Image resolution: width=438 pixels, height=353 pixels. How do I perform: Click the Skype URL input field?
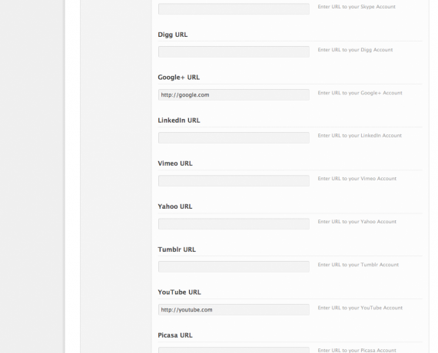click(x=234, y=9)
